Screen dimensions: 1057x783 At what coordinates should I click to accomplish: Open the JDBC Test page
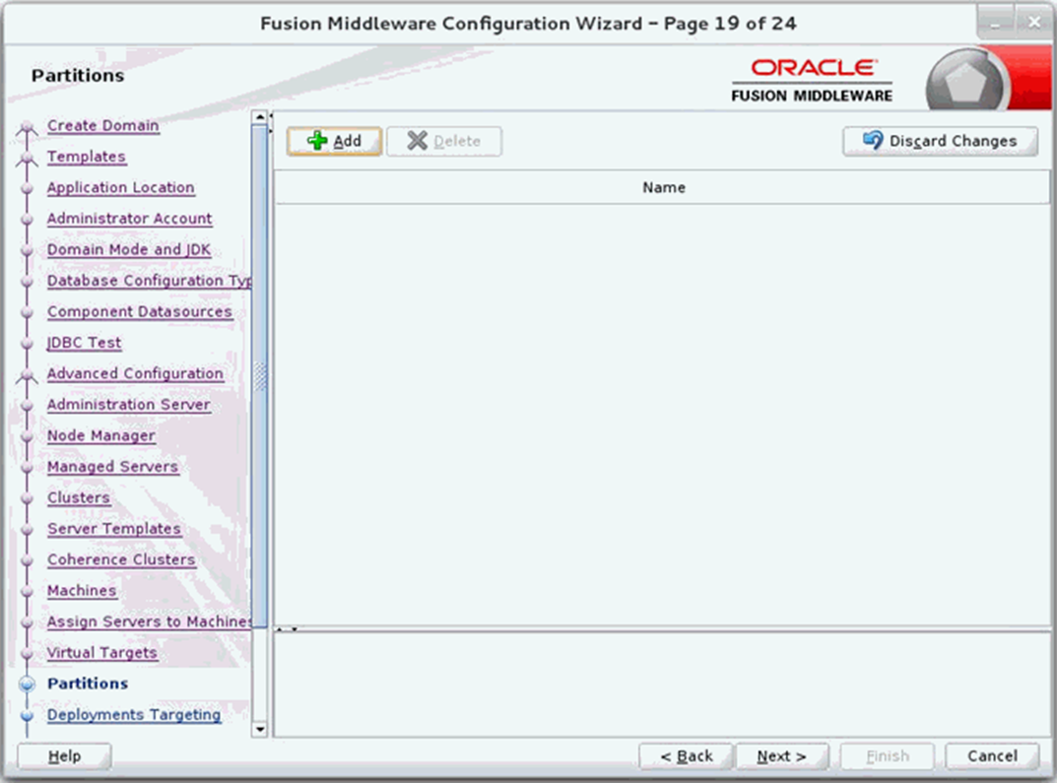coord(84,342)
